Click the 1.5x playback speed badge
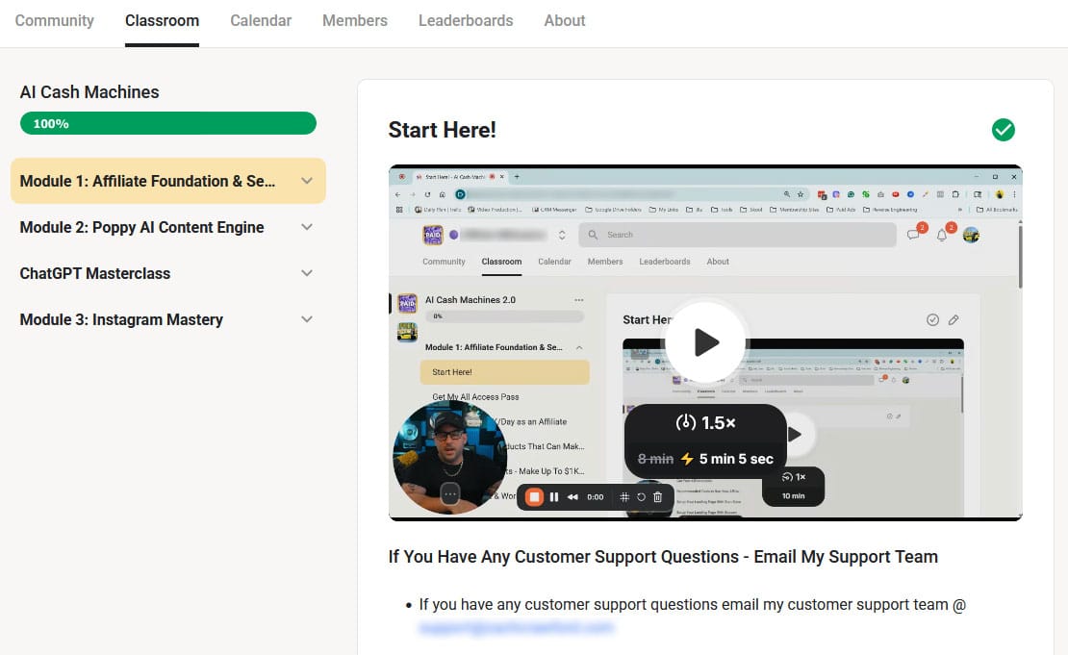1068x655 pixels. (x=705, y=422)
